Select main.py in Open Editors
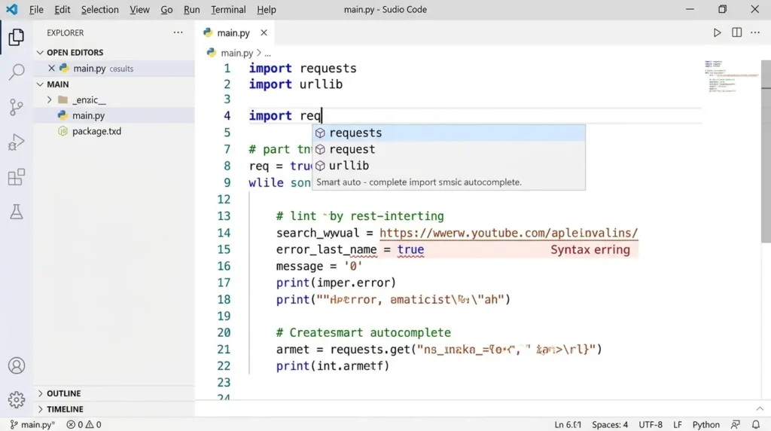Screen dimensions: 771x431 click(114, 68)
